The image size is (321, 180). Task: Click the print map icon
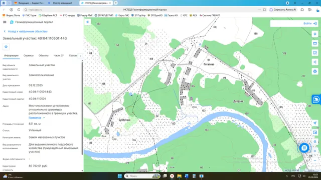[315, 71]
